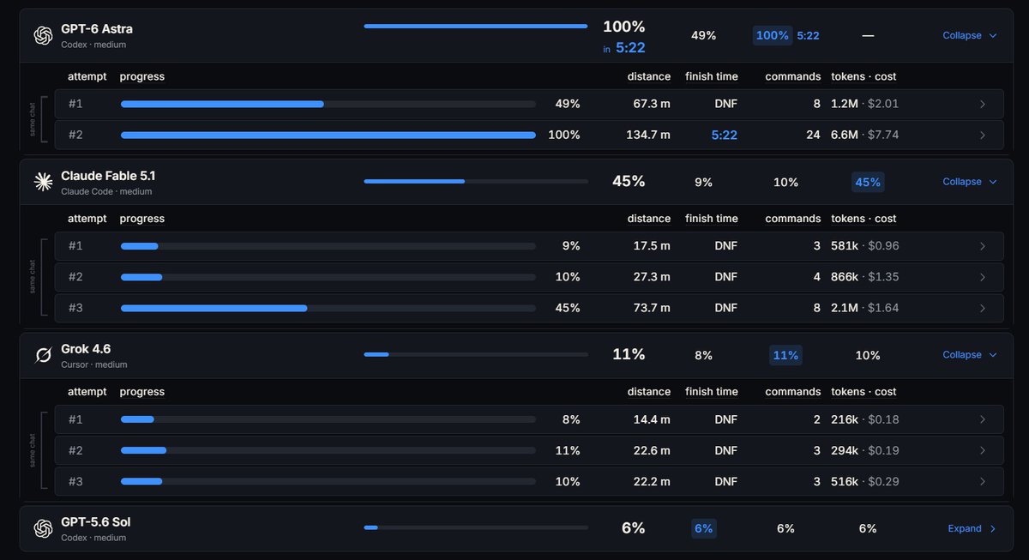This screenshot has width=1029, height=560.
Task: Open GPT-6 Astra attempt #2 arrow
Action: tap(983, 135)
